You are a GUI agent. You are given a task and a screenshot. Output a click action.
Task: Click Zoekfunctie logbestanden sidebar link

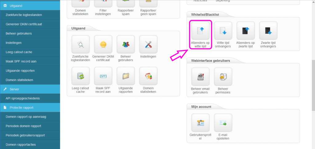pyautogui.click(x=24, y=15)
